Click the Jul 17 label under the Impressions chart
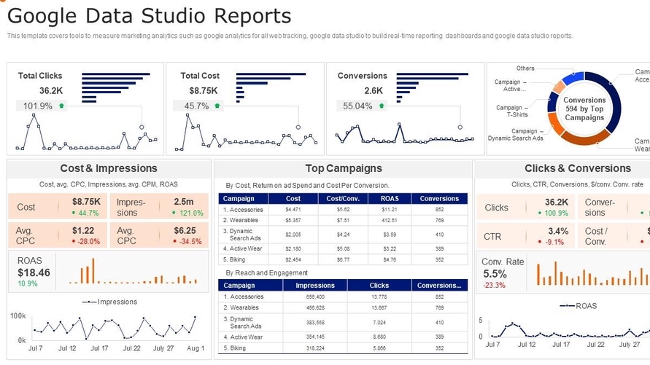Viewport: 650px width, 365px height. tap(99, 348)
